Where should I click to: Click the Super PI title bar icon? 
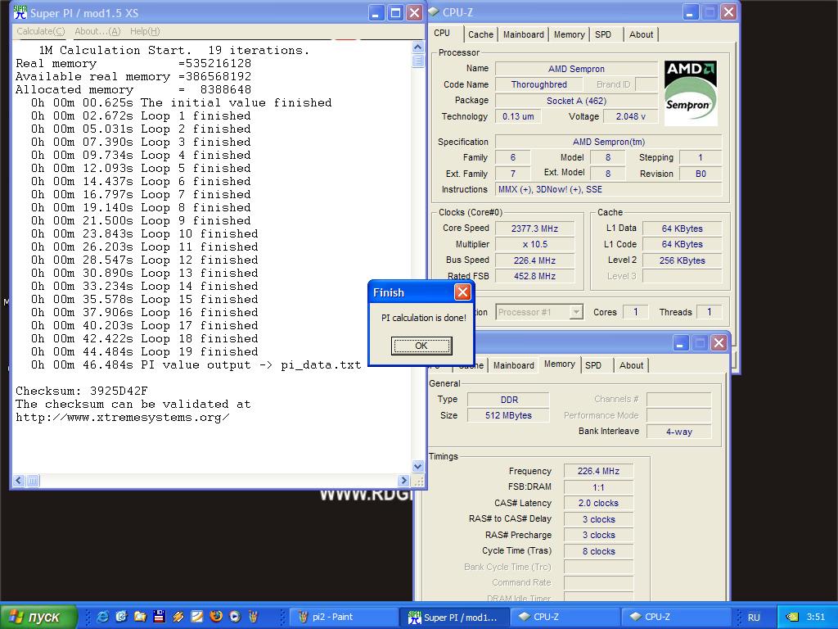point(20,12)
